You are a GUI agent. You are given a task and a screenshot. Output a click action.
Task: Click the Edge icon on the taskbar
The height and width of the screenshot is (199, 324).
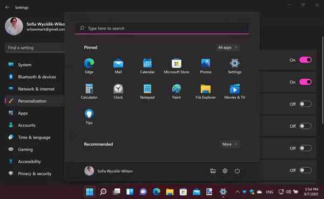pos(157,192)
